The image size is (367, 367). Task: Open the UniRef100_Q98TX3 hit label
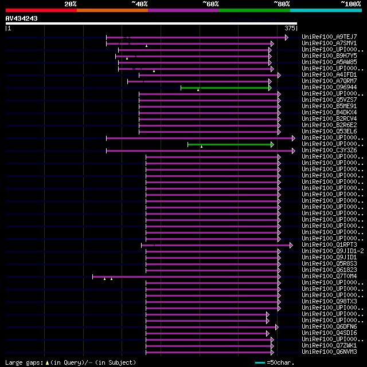(329, 302)
